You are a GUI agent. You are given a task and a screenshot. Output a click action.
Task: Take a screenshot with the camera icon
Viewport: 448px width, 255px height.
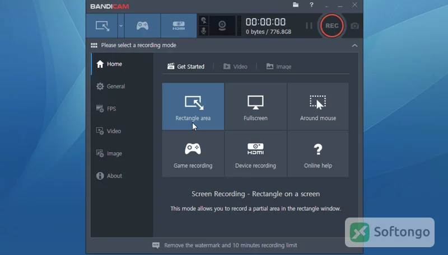click(x=354, y=26)
